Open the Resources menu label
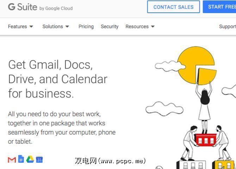236x169 pixels. [137, 26]
